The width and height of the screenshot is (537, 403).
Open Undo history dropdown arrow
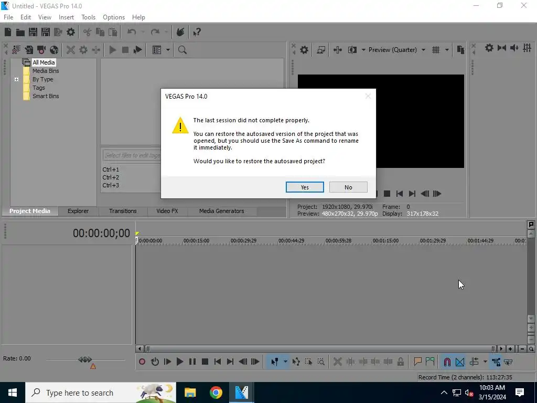pos(143,32)
